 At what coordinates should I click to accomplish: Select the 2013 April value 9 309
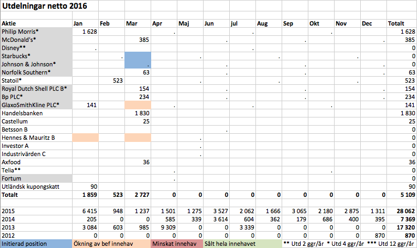[164, 227]
